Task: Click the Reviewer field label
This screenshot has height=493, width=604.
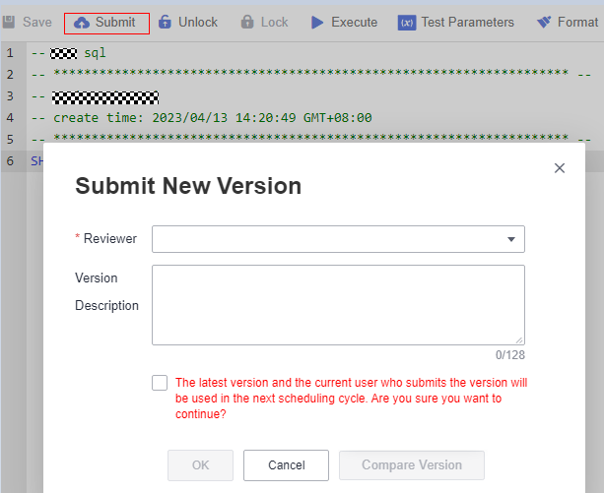Action: [x=110, y=239]
